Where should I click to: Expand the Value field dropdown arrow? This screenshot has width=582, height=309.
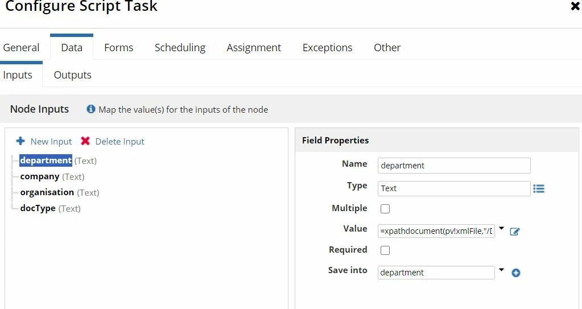(501, 228)
